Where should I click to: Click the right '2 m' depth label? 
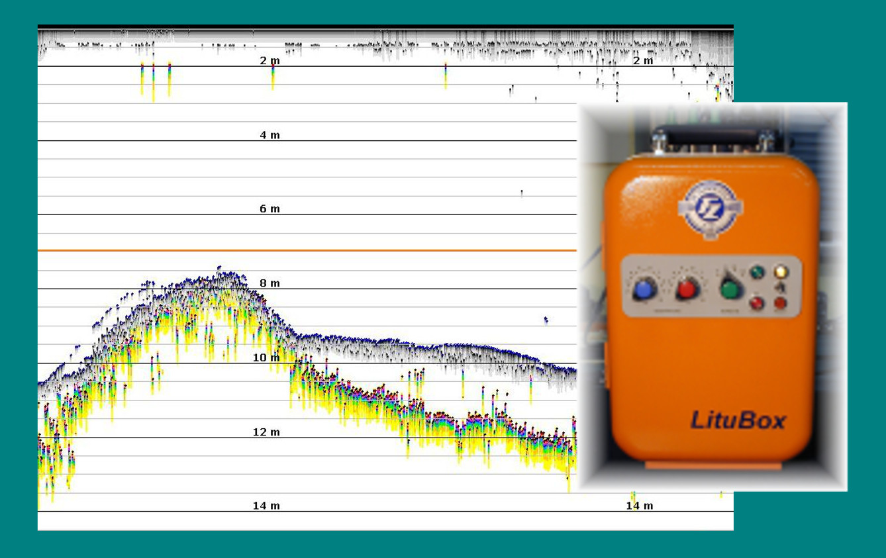[642, 60]
